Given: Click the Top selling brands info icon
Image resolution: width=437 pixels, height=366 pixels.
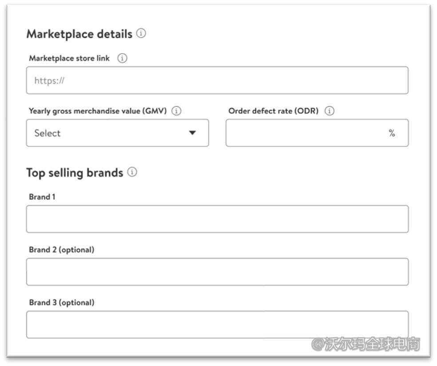Looking at the screenshot, I should [132, 173].
